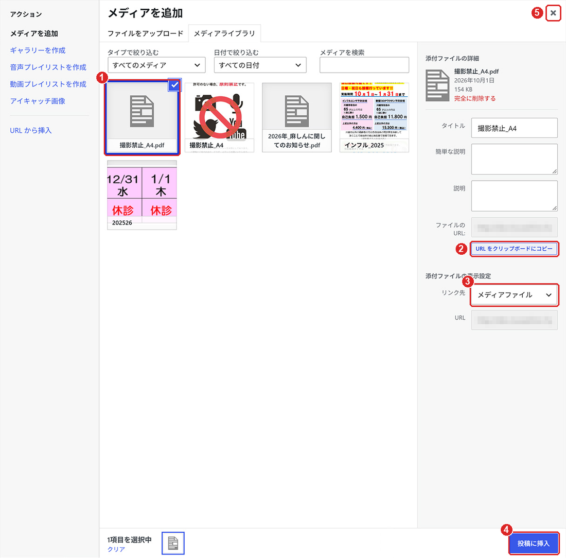This screenshot has width=566, height=558.
Task: Select 2026年_麻しんに関してのお知らせ.pdf thumbnail
Action: tap(297, 117)
